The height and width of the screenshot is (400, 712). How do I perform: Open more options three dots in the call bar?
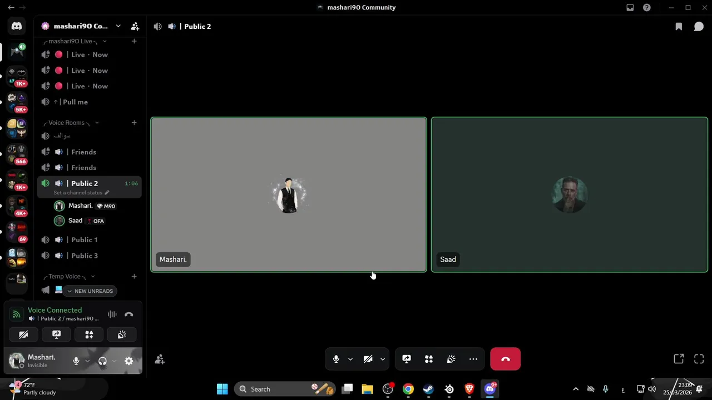click(x=473, y=359)
